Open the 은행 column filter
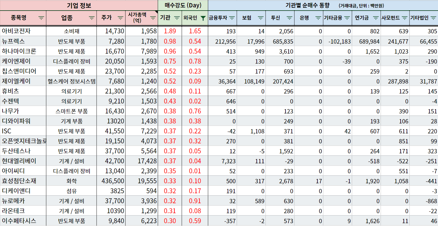This screenshot has width=438, height=226. coord(318,18)
